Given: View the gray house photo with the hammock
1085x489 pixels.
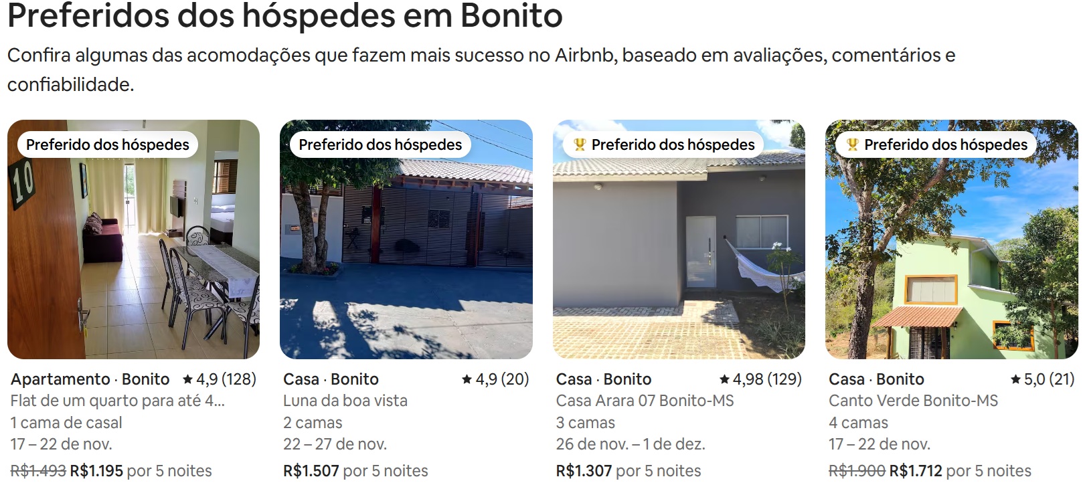Looking at the screenshot, I should (679, 254).
